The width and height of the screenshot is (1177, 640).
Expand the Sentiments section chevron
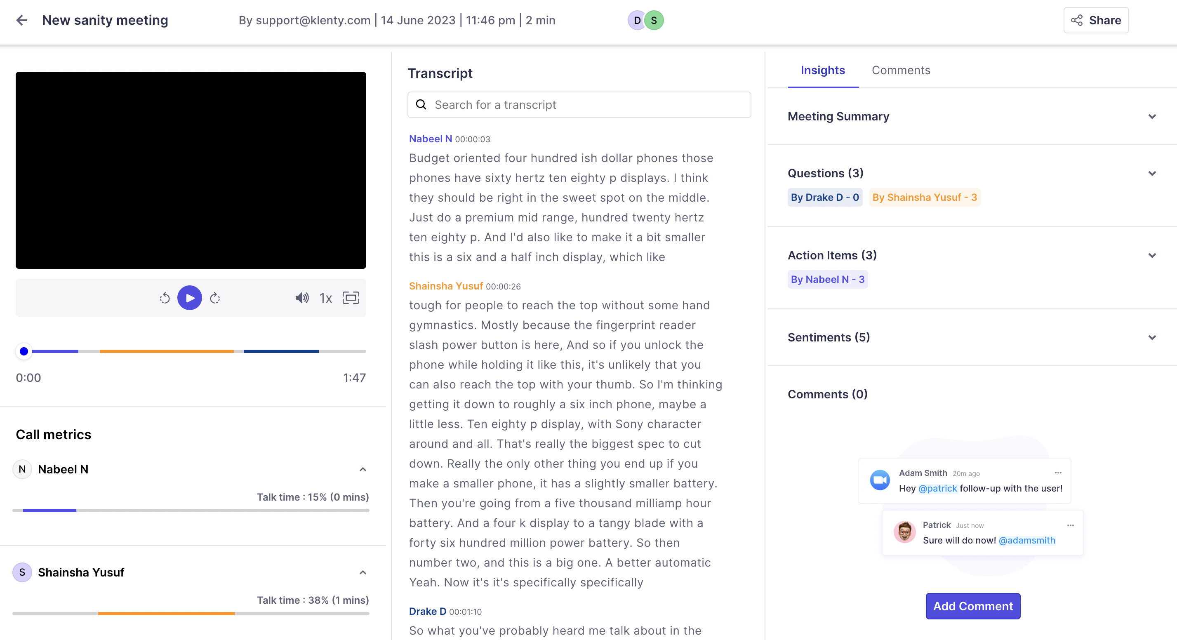[1151, 338]
